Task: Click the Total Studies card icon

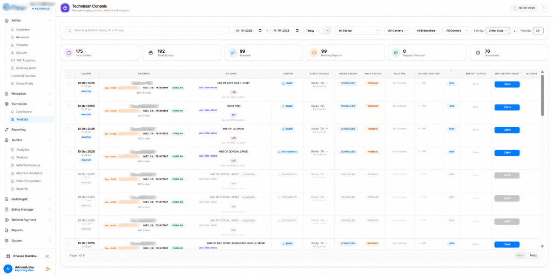Action: pos(151,53)
